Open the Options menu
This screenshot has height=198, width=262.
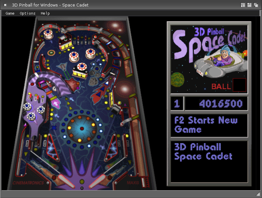tap(27, 13)
